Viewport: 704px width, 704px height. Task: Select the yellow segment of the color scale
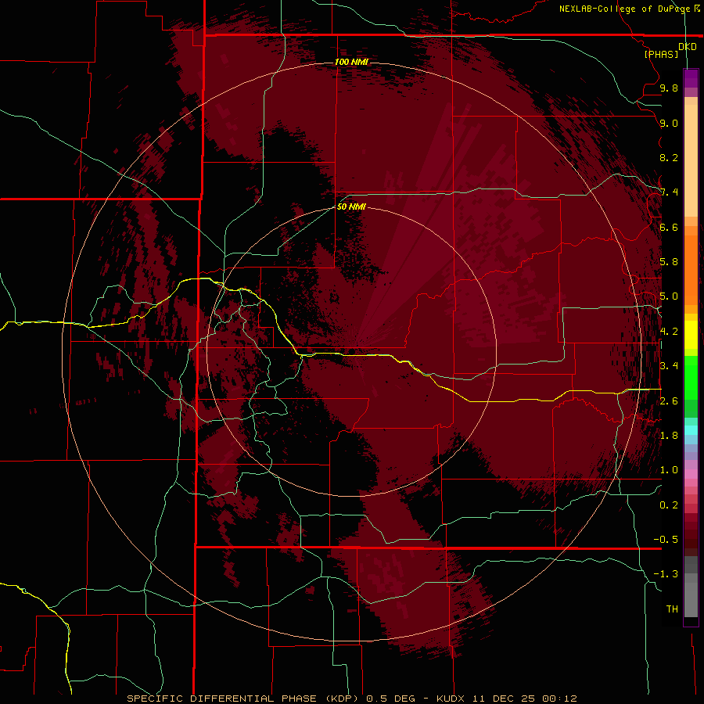pyautogui.click(x=691, y=335)
